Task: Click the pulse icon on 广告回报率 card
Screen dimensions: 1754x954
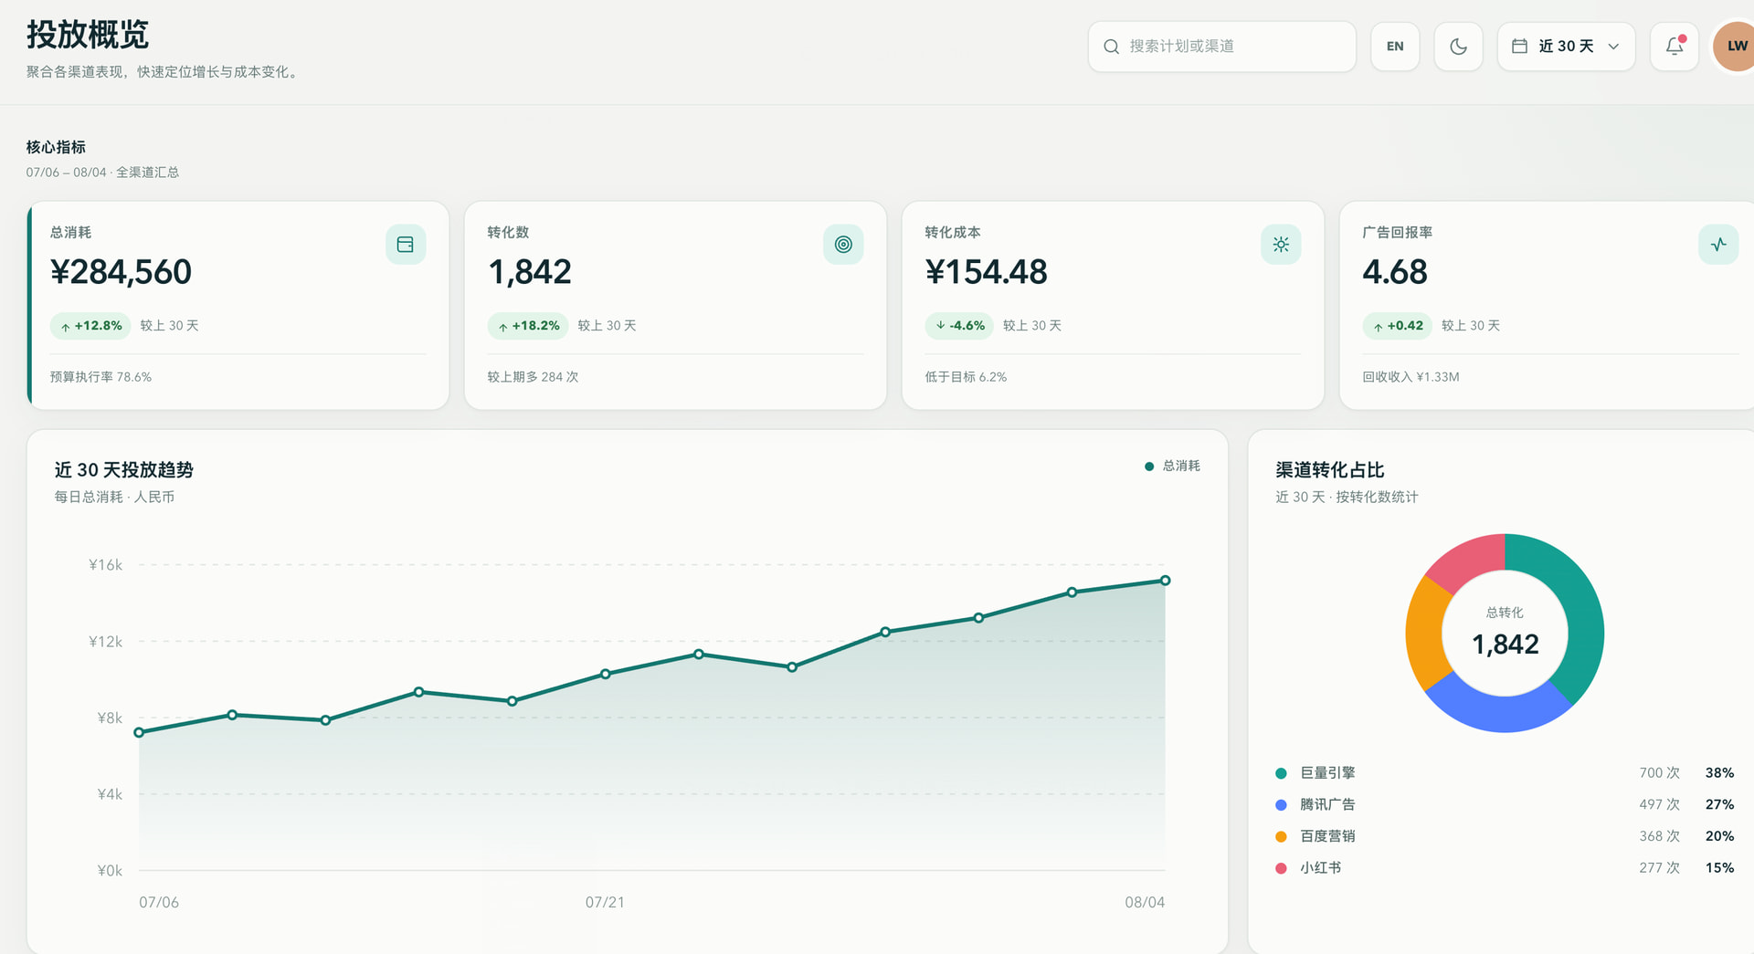Action: (x=1718, y=245)
